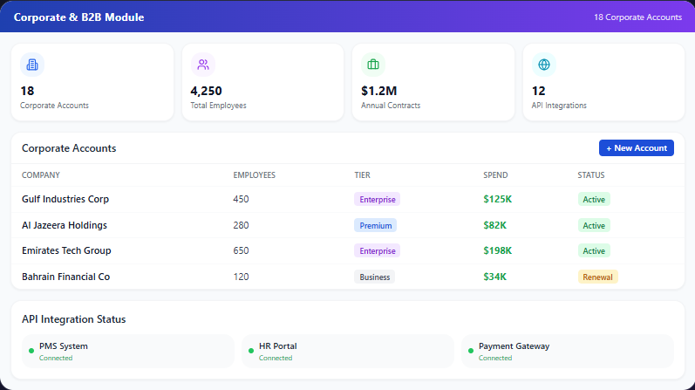Click the $34K spend value
This screenshot has height=390, width=695.
pos(494,277)
